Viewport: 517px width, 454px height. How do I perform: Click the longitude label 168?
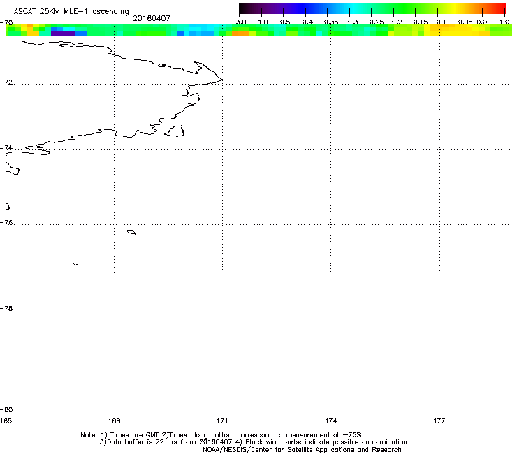[x=114, y=420]
